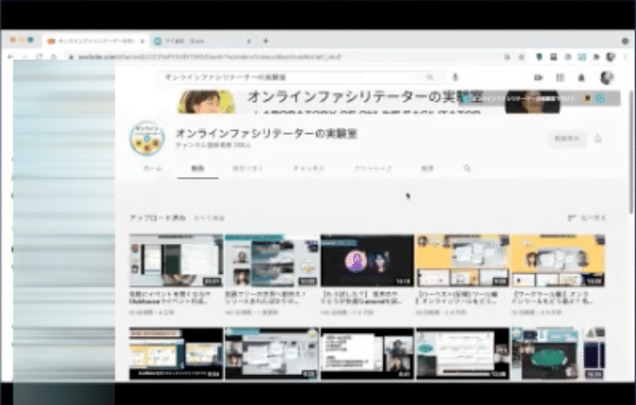
Task: Select the 動画 videos tab
Action: (x=197, y=168)
